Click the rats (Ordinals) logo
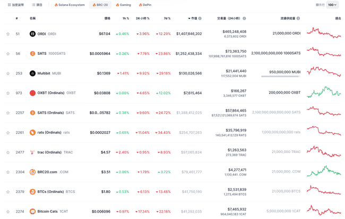 [32, 132]
